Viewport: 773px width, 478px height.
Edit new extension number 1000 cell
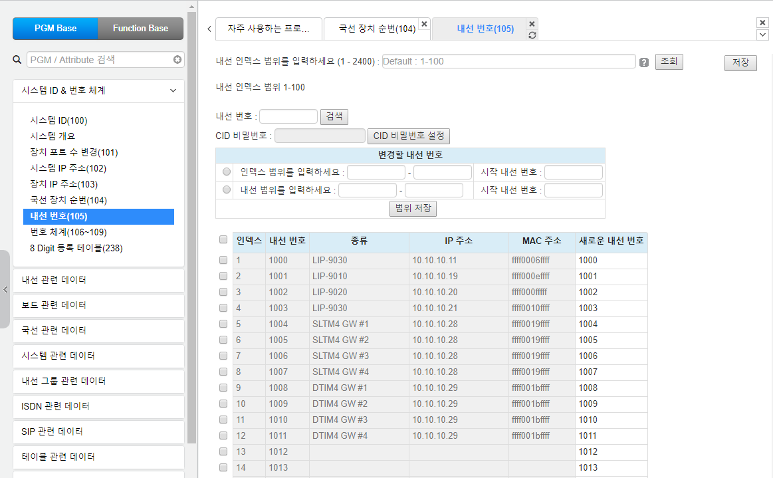coord(611,261)
